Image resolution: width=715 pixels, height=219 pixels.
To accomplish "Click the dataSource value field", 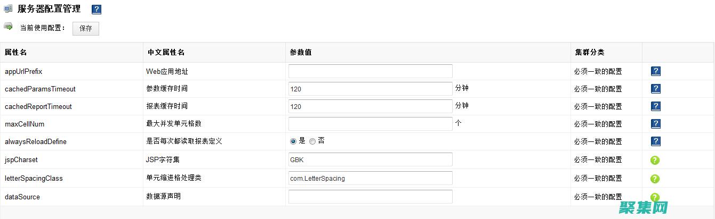I will click(370, 197).
